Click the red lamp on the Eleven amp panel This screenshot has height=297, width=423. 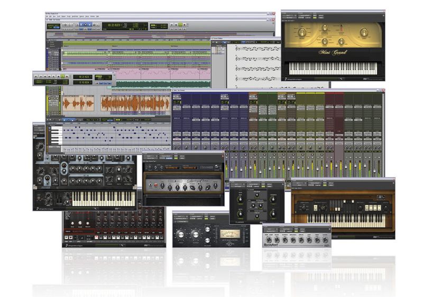pos(155,185)
